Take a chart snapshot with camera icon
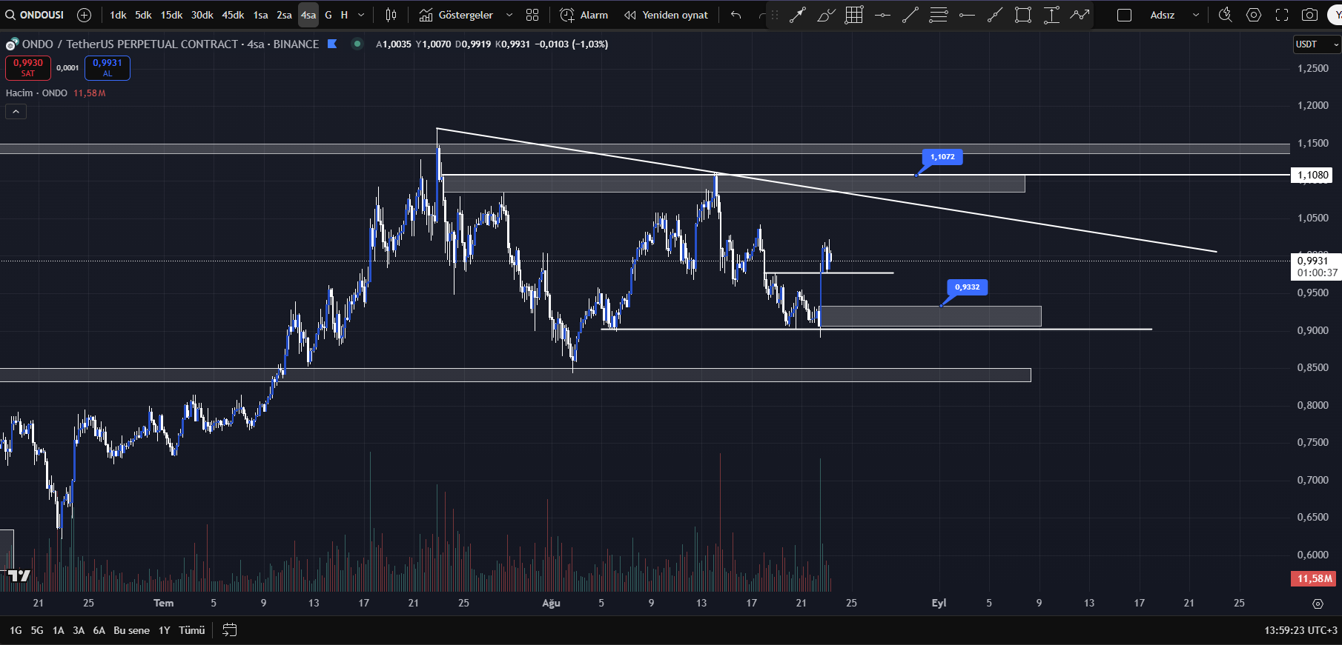1342x645 pixels. pos(1310,15)
